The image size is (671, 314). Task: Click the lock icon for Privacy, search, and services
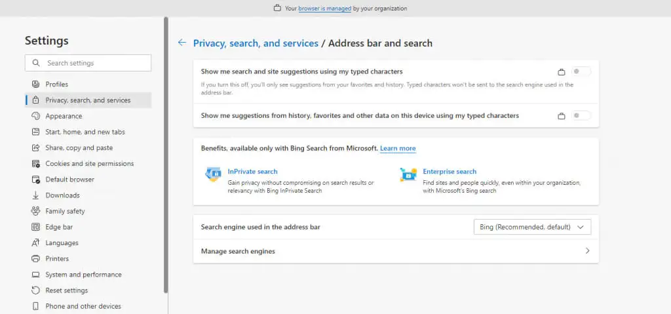[x=36, y=100]
